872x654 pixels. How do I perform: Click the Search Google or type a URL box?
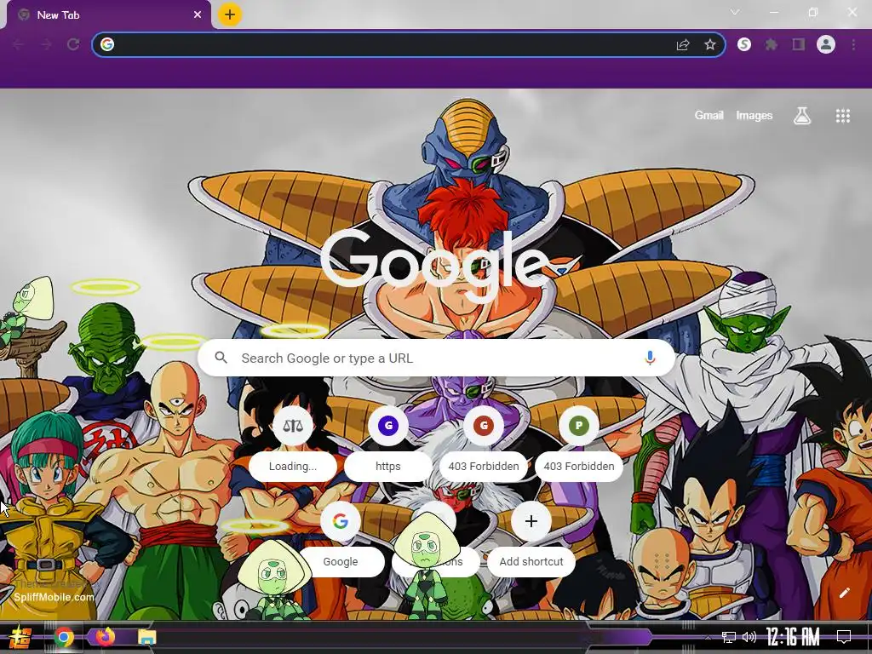(437, 358)
